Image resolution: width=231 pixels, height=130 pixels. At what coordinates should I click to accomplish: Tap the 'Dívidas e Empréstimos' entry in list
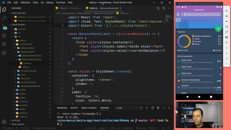point(199,81)
